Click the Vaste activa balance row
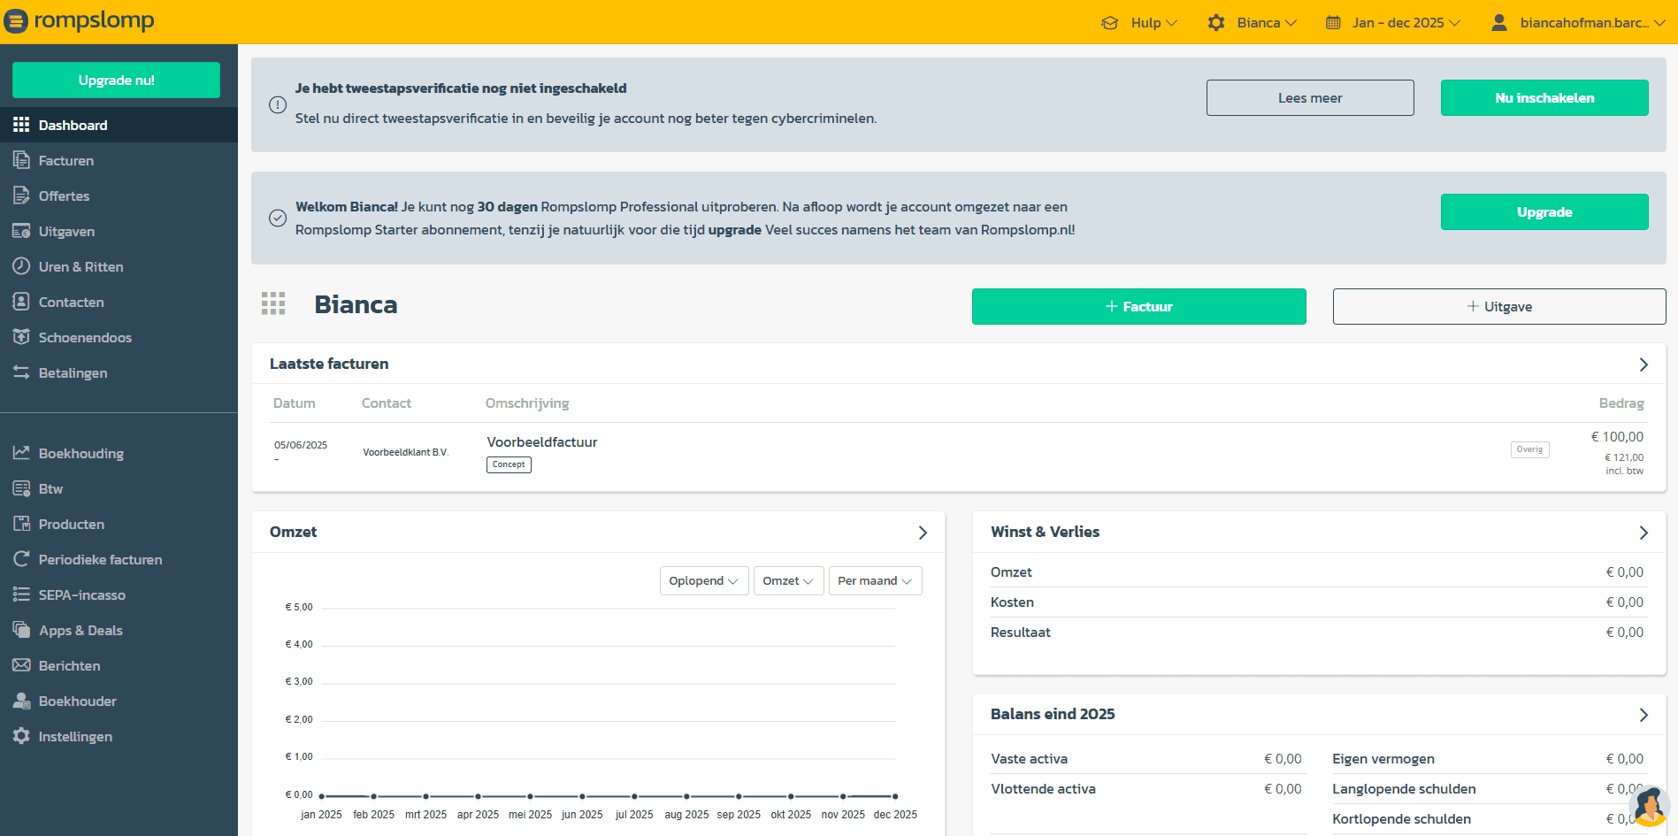Viewport: 1678px width, 836px height. point(1146,759)
